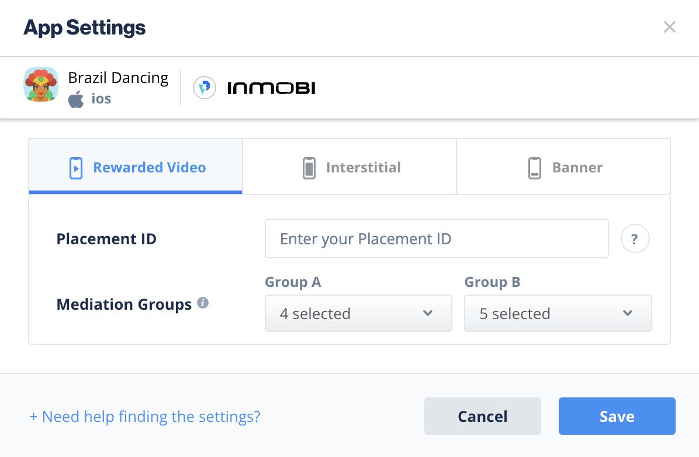The image size is (699, 457).
Task: Click the Group A chevron arrow
Action: tap(428, 313)
